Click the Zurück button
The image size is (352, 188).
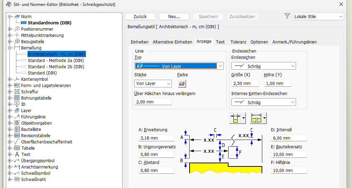click(140, 17)
